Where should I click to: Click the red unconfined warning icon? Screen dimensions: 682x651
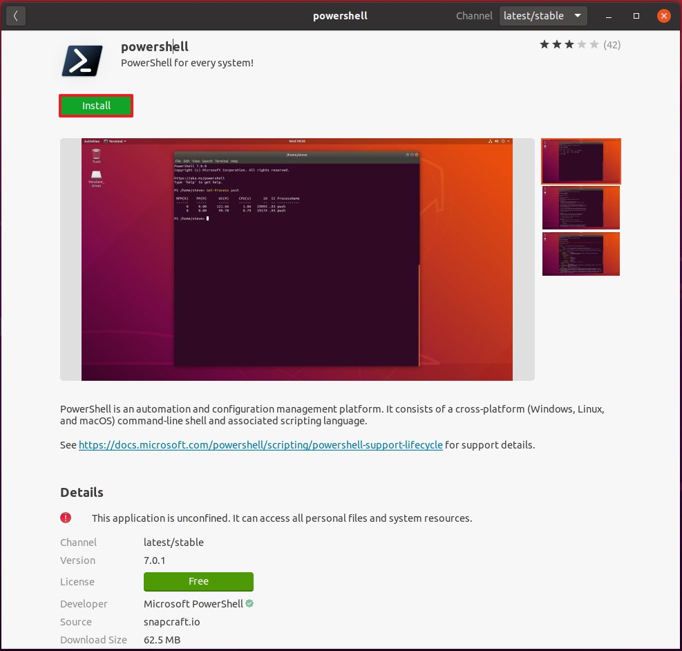[66, 518]
